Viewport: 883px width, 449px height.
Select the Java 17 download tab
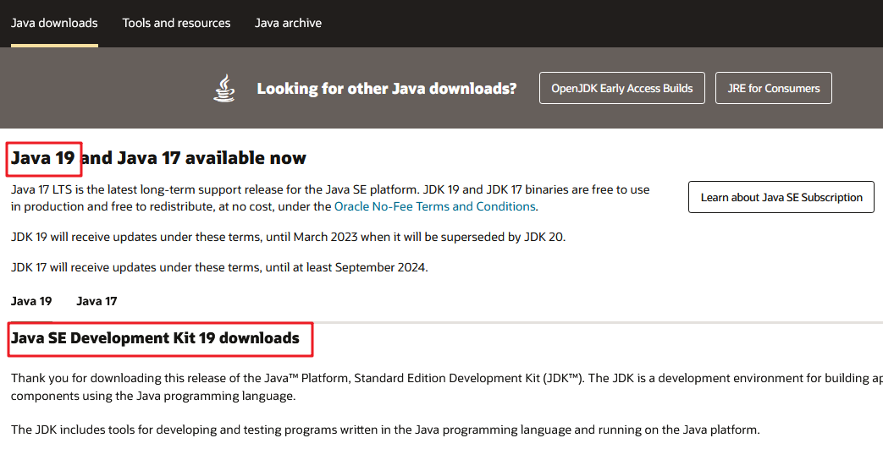click(x=97, y=301)
